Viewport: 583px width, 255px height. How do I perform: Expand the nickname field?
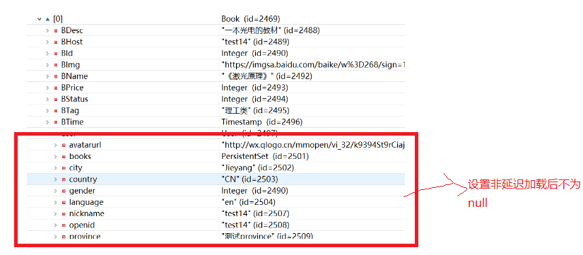tap(55, 214)
